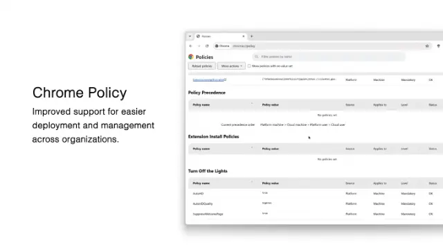Sort Turn Off the Lights by Policy name
Viewport: 443px width, 249px height.
coord(201,183)
